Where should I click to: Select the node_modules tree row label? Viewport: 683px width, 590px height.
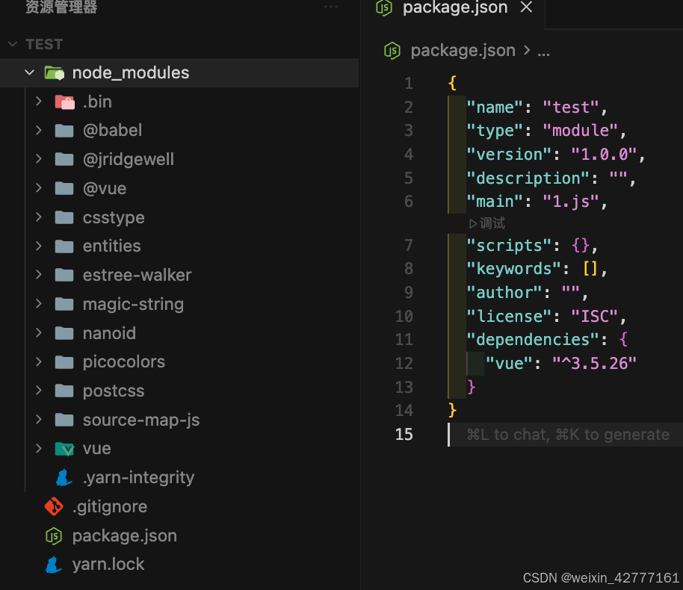[131, 72]
